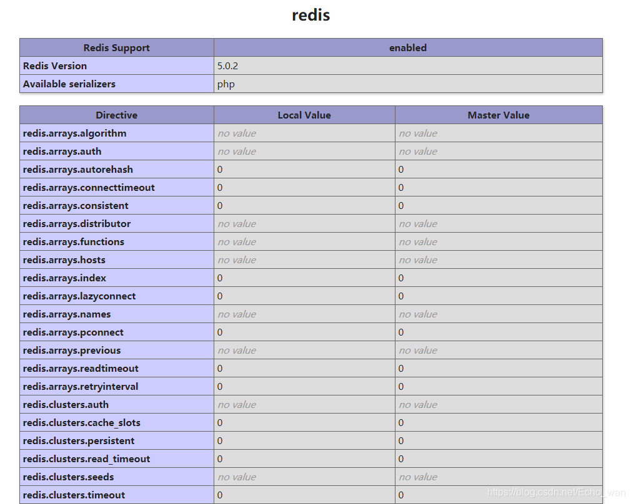Select the 'Redis Support' header cell
Image resolution: width=631 pixels, height=504 pixels.
tap(117, 48)
